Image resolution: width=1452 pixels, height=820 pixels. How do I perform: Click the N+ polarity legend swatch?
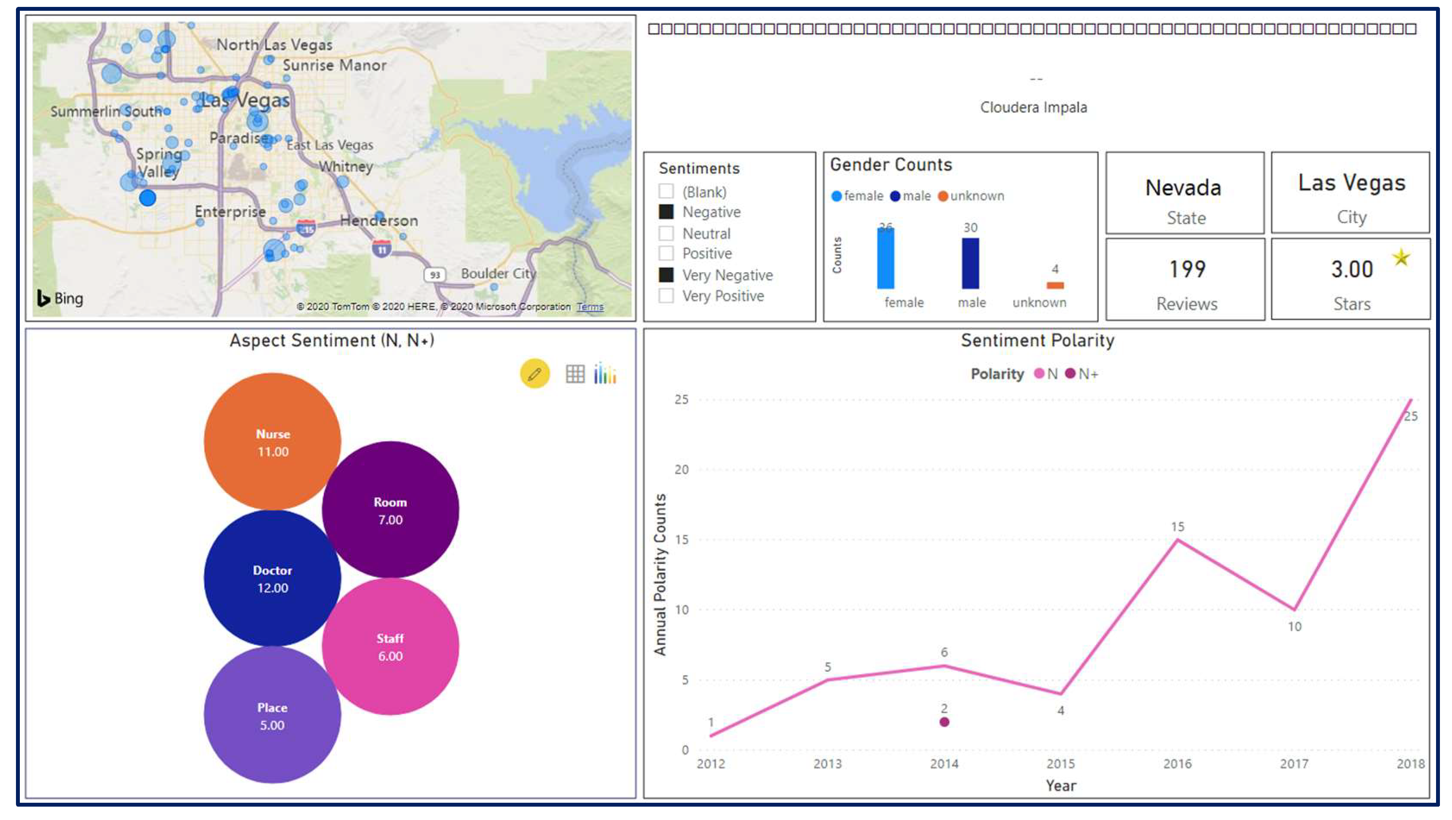1070,373
